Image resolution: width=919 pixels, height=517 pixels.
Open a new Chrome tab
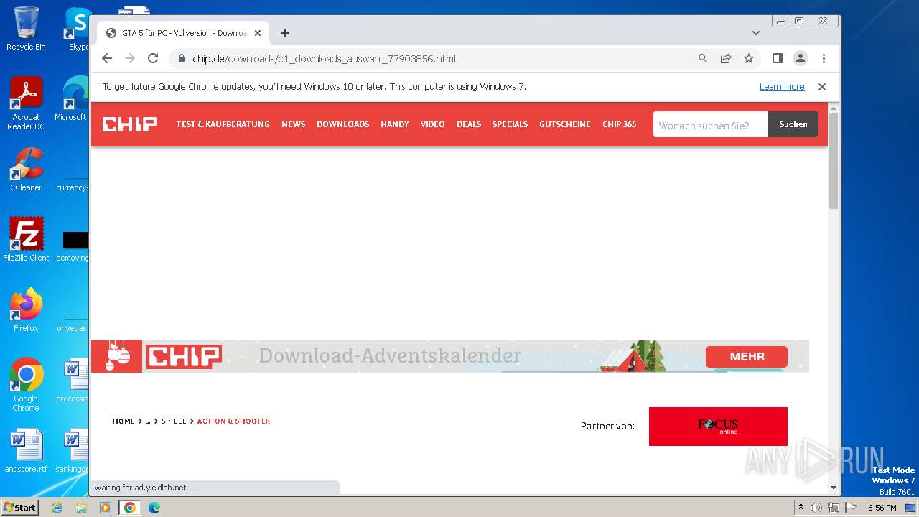285,33
